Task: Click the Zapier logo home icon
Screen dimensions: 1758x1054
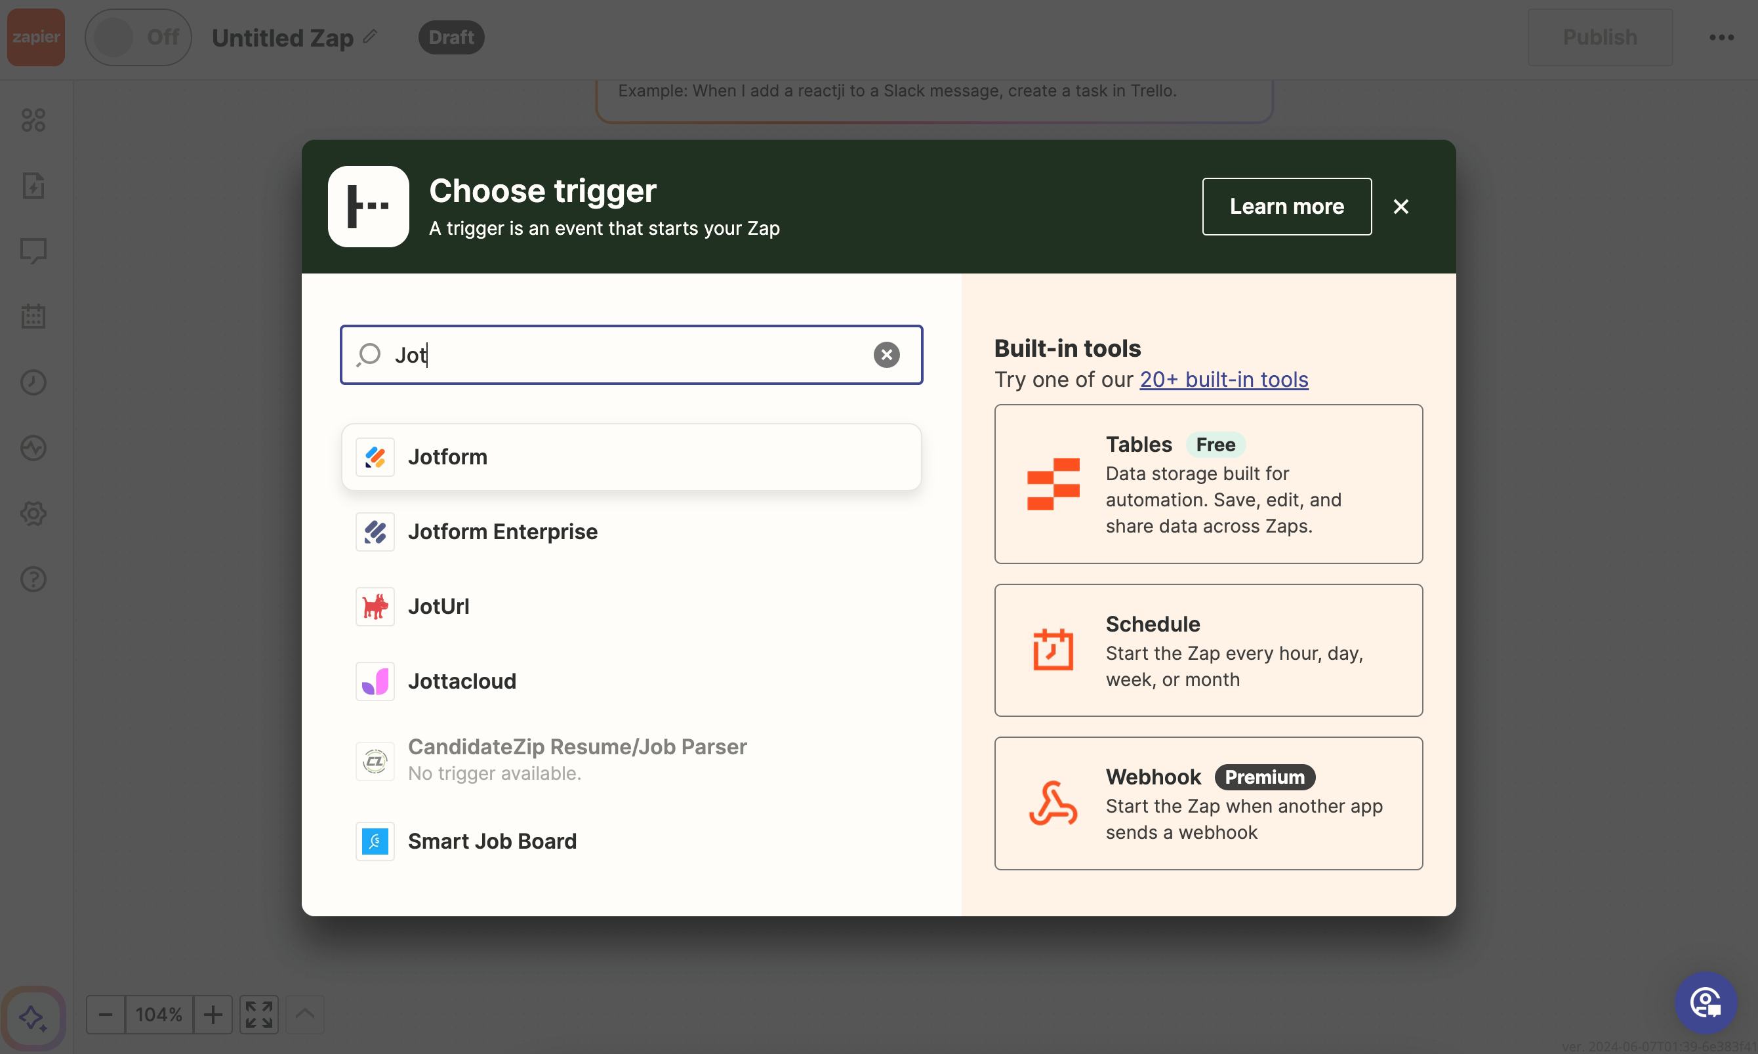Action: click(x=36, y=37)
